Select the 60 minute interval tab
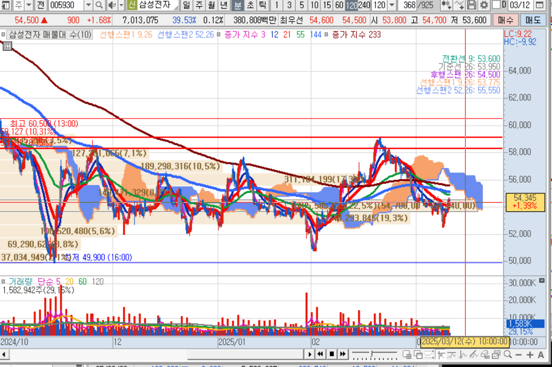This screenshot has width=552, height=367. tap(339, 5)
